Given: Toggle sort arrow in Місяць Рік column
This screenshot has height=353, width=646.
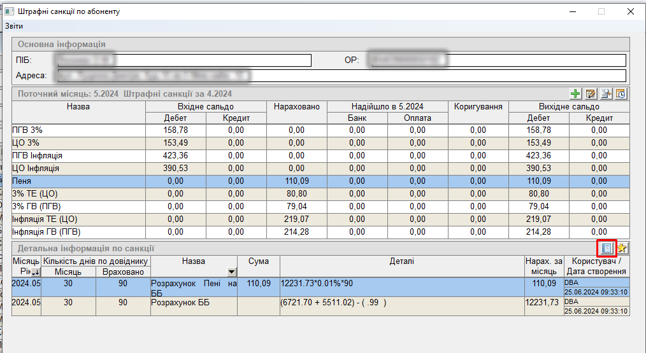Looking at the screenshot, I should (35, 272).
